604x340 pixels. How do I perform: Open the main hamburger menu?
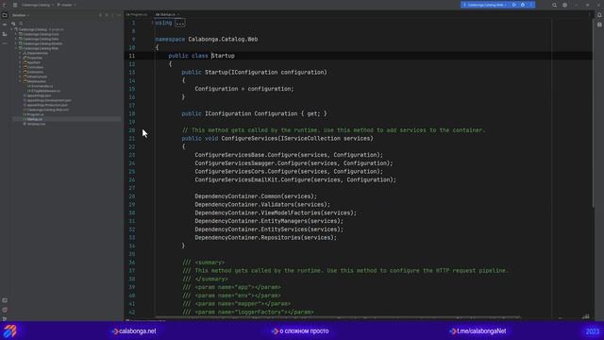coord(15,5)
